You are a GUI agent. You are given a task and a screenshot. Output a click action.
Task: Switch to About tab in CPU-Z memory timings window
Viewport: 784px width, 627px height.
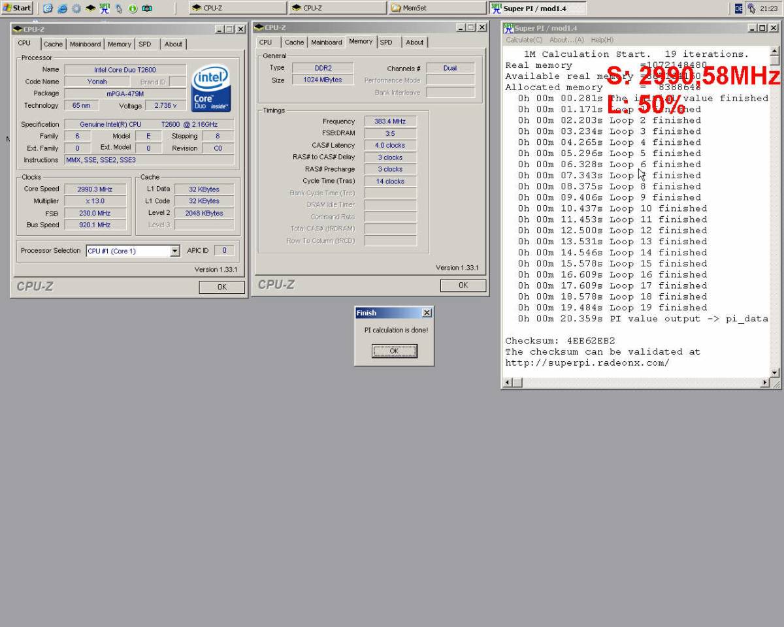click(415, 42)
